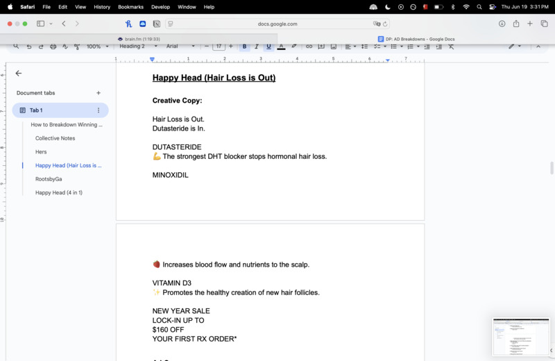Open the screenshot preview thumbnail
The width and height of the screenshot is (555, 361).
pos(521,337)
